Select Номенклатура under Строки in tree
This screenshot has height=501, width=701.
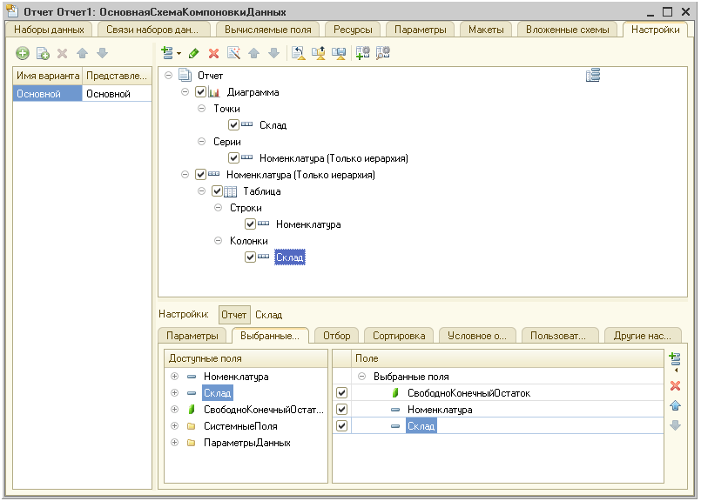pyautogui.click(x=307, y=224)
